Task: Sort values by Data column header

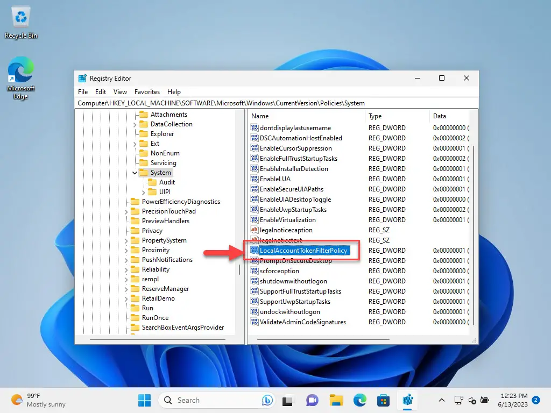Action: [449, 116]
